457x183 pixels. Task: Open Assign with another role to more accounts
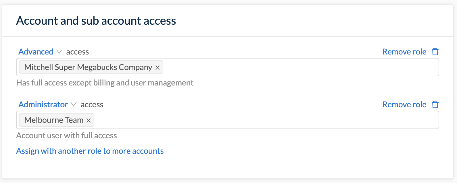click(90, 151)
